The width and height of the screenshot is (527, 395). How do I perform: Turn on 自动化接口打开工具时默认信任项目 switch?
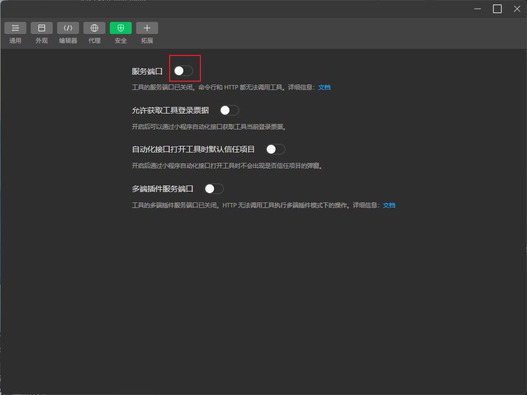click(276, 149)
